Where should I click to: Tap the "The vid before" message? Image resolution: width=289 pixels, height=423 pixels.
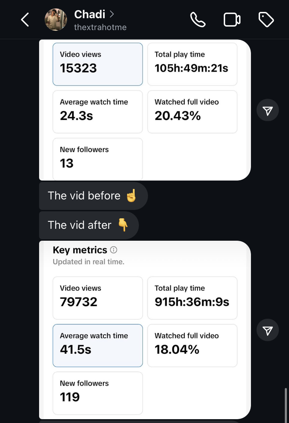pyautogui.click(x=93, y=196)
